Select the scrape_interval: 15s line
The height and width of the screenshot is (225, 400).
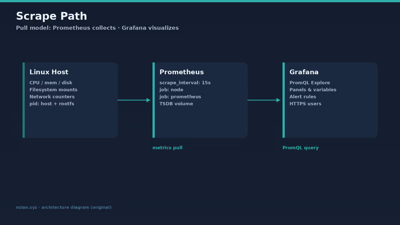[185, 83]
